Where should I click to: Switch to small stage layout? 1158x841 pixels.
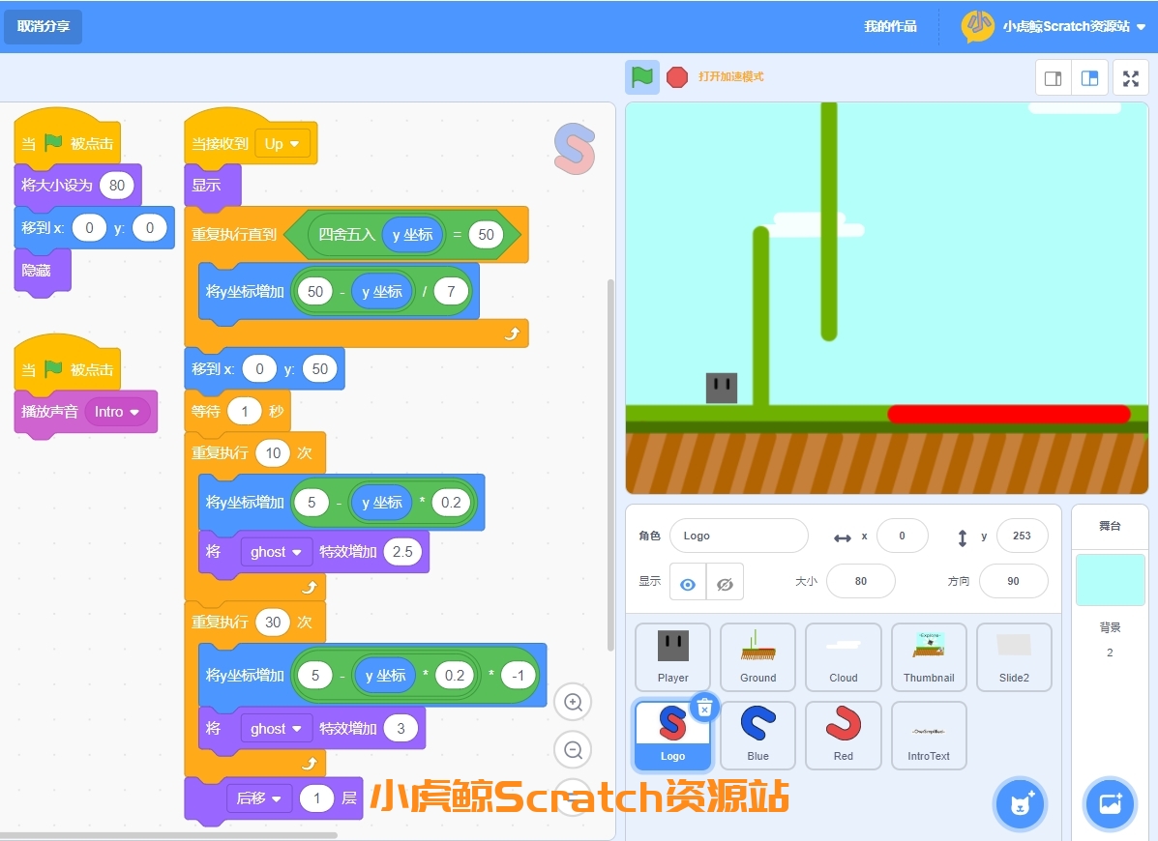pyautogui.click(x=1054, y=78)
